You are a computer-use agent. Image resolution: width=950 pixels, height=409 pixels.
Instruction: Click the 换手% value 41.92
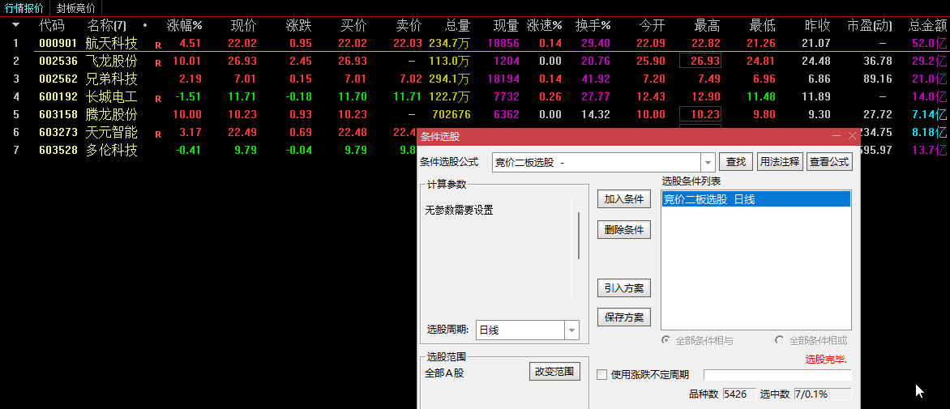tap(597, 79)
